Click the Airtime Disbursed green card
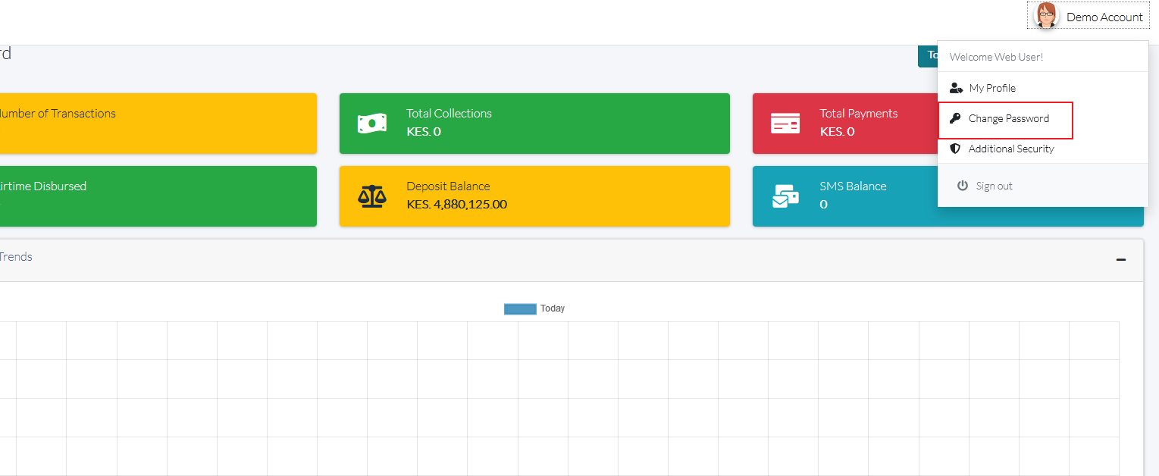 pos(152,196)
